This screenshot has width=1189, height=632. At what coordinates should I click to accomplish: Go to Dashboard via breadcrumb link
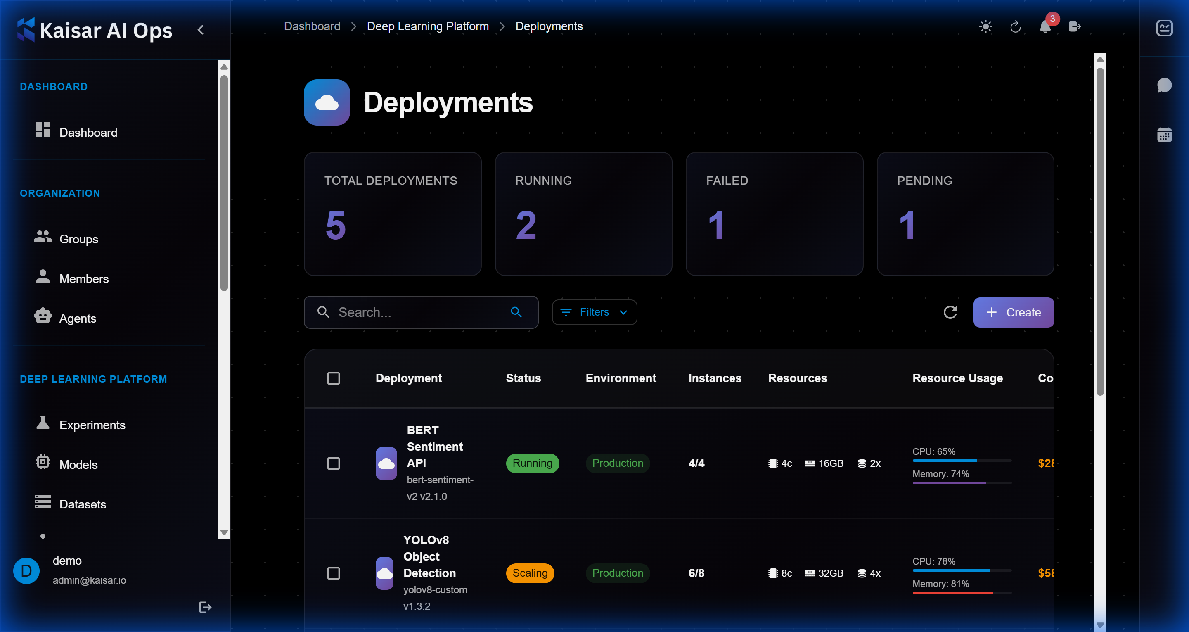click(x=312, y=26)
